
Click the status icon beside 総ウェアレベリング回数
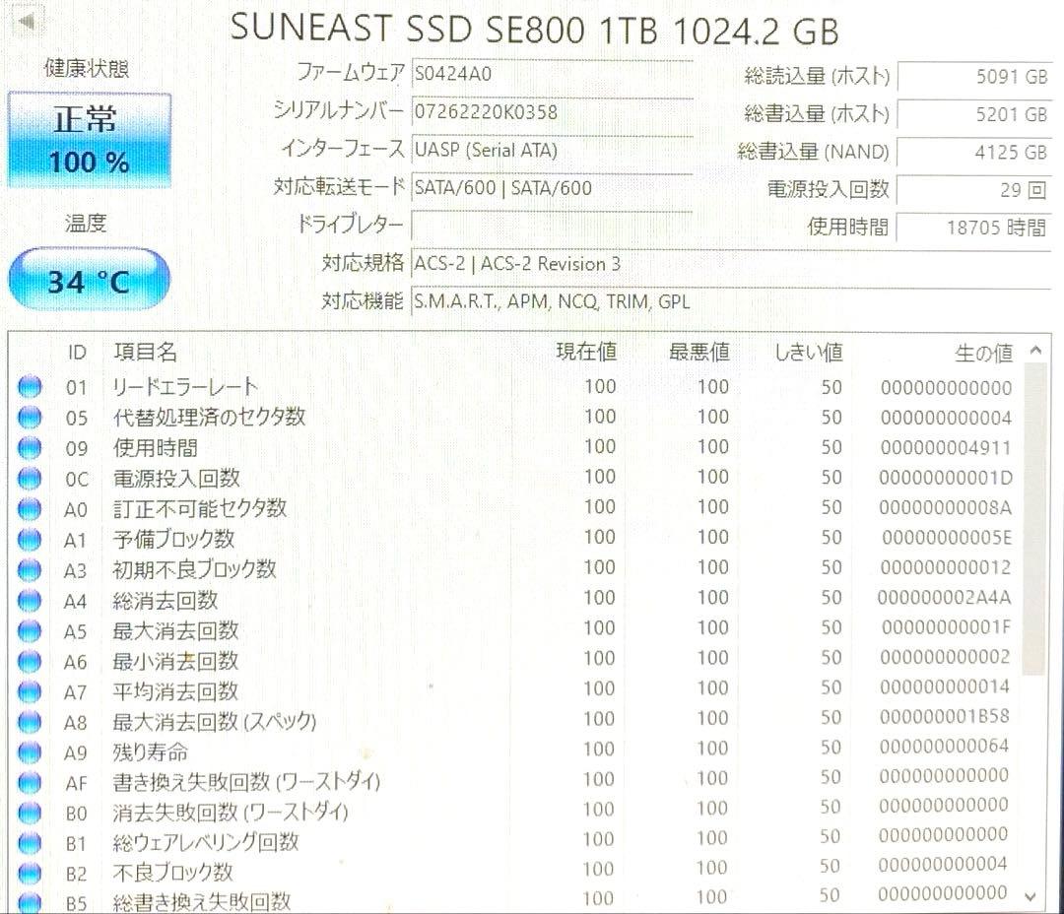tap(28, 842)
